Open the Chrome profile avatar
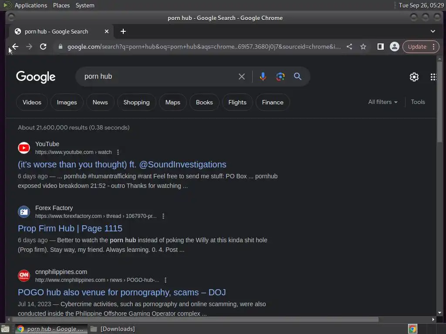 pyautogui.click(x=395, y=47)
